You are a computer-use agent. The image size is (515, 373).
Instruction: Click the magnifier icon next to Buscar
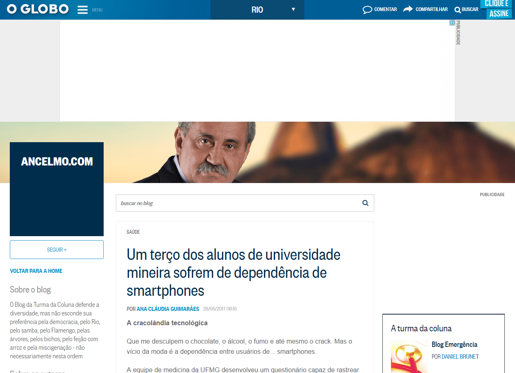click(457, 10)
